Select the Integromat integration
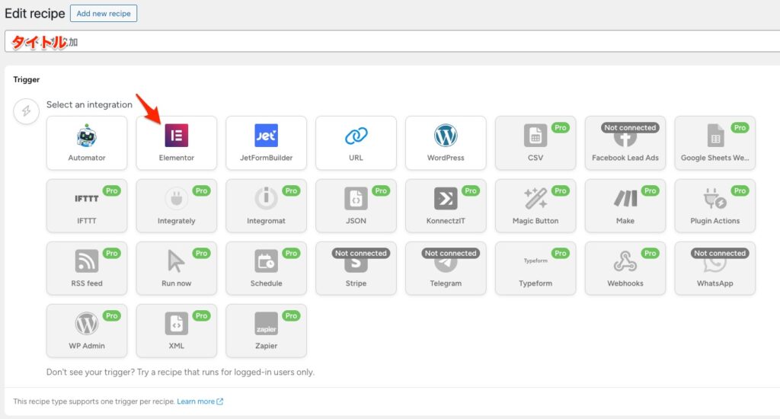This screenshot has height=419, width=780. pyautogui.click(x=266, y=206)
